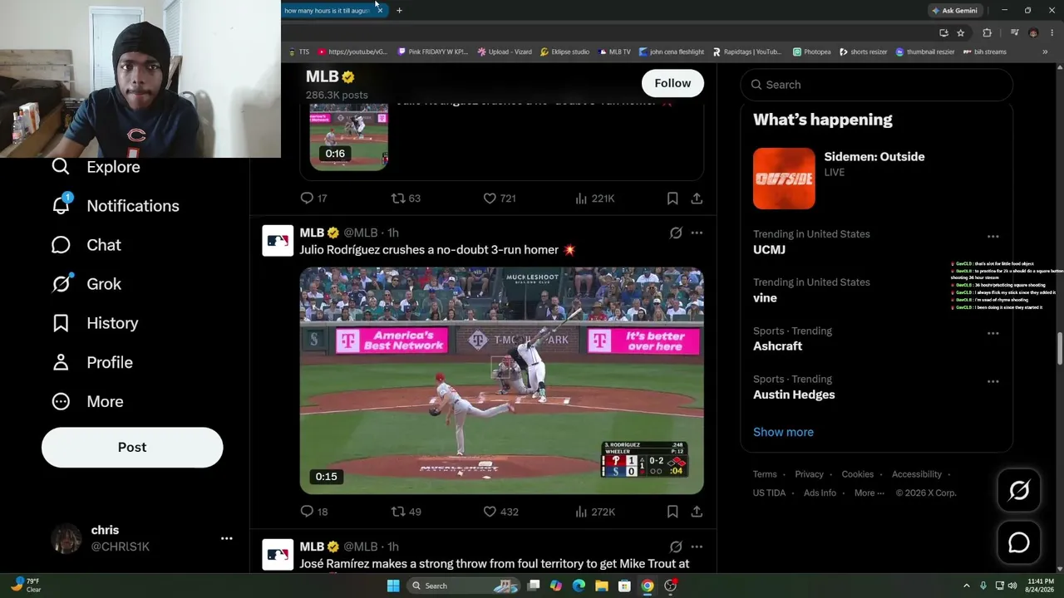Follow the MLB account
This screenshot has height=598, width=1064.
pyautogui.click(x=672, y=83)
